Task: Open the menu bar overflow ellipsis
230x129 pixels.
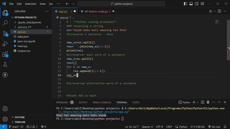Action: (58, 4)
